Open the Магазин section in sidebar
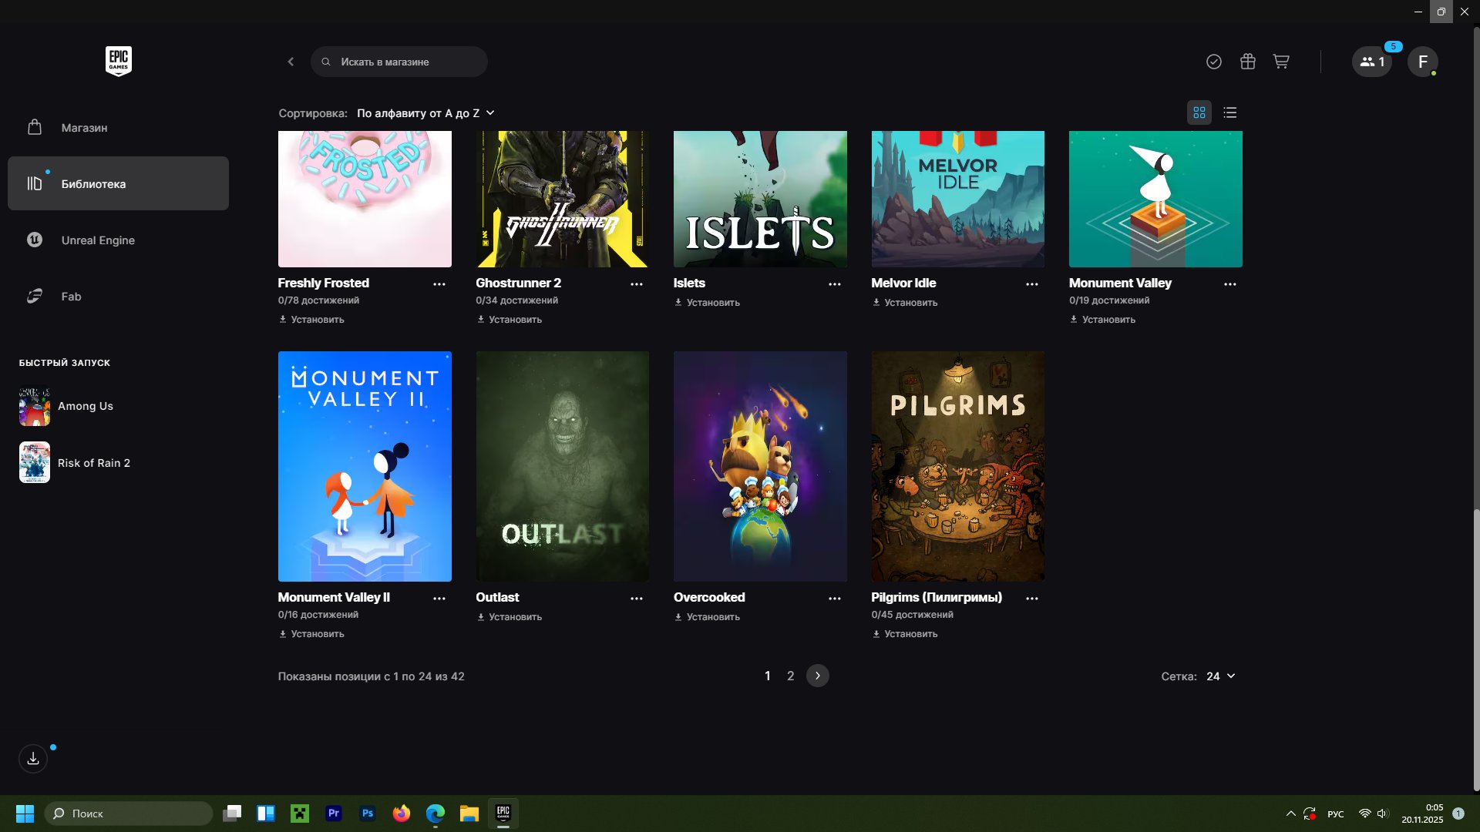Screen dimensions: 1480x832 [84, 128]
